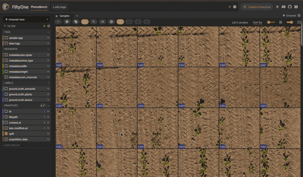Image resolution: width=303 pixels, height=177 pixels.
Task: Click the first greyed toolbar button after the orange one
Action: tap(129, 22)
